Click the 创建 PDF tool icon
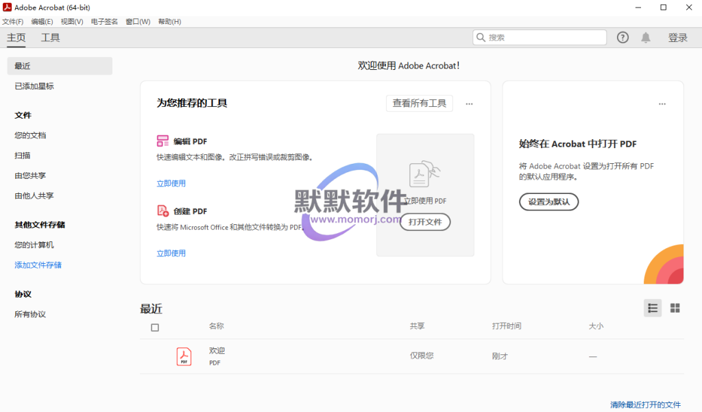This screenshot has width=702, height=412. click(x=162, y=211)
